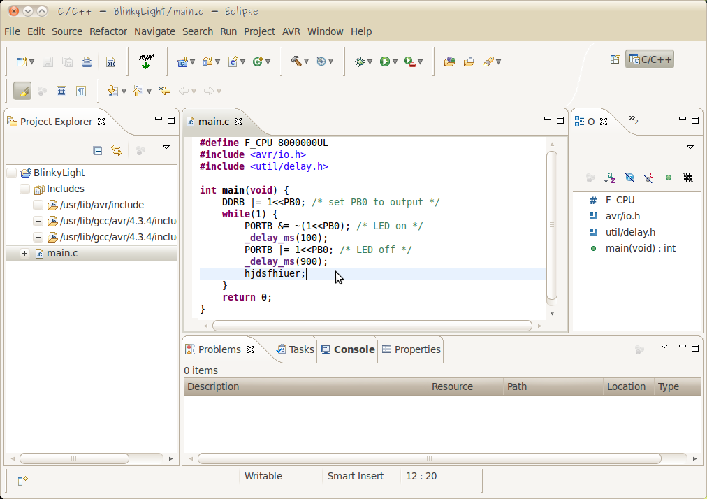This screenshot has height=499, width=707.
Task: Open the AVR menu
Action: [291, 31]
